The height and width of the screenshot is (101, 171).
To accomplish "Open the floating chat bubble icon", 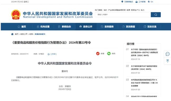I will coord(168,54).
